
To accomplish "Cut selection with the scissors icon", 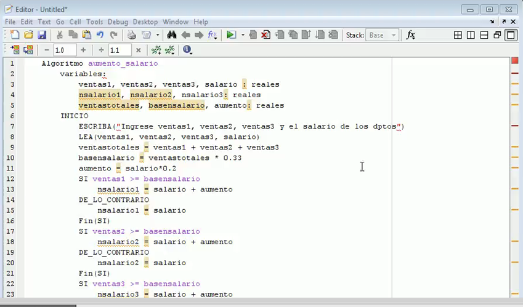I will [60, 35].
